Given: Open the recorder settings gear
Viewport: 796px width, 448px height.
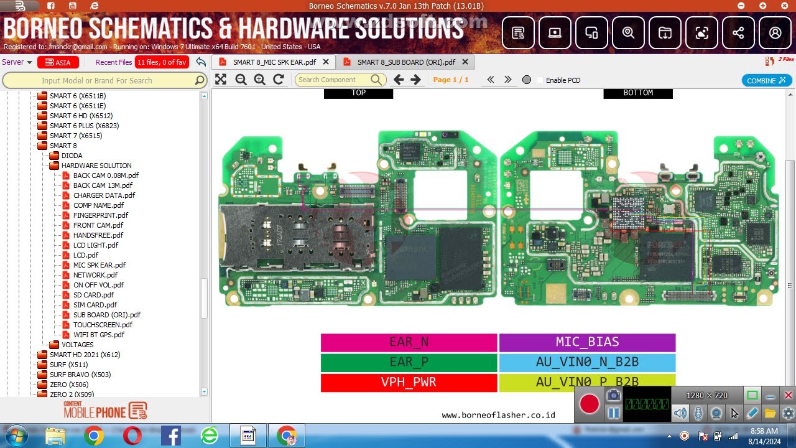Looking at the screenshot, I should 789,413.
